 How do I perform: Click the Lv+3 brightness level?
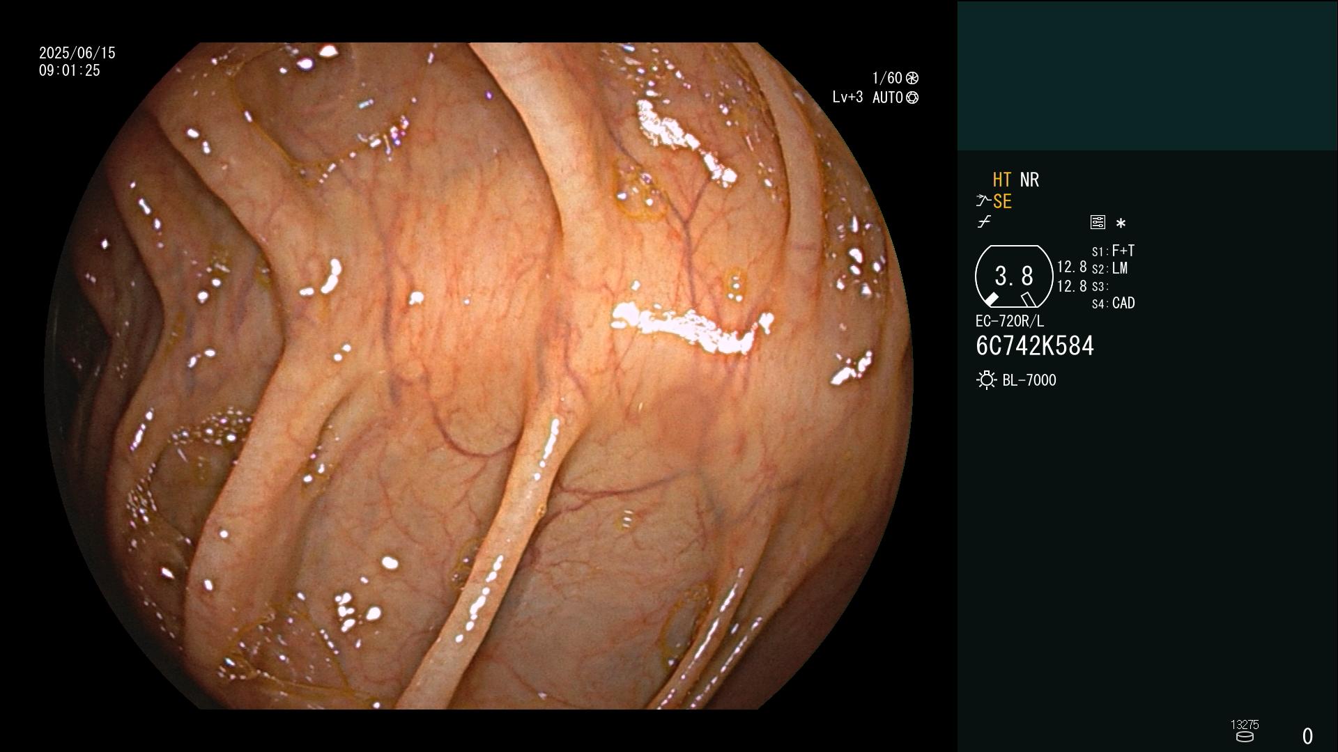[847, 97]
